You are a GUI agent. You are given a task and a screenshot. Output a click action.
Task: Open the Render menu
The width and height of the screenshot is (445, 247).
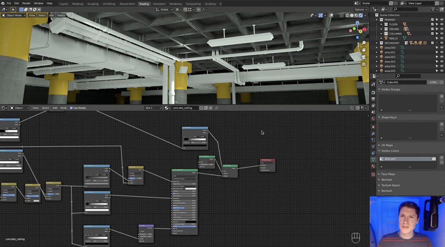pos(27,3)
